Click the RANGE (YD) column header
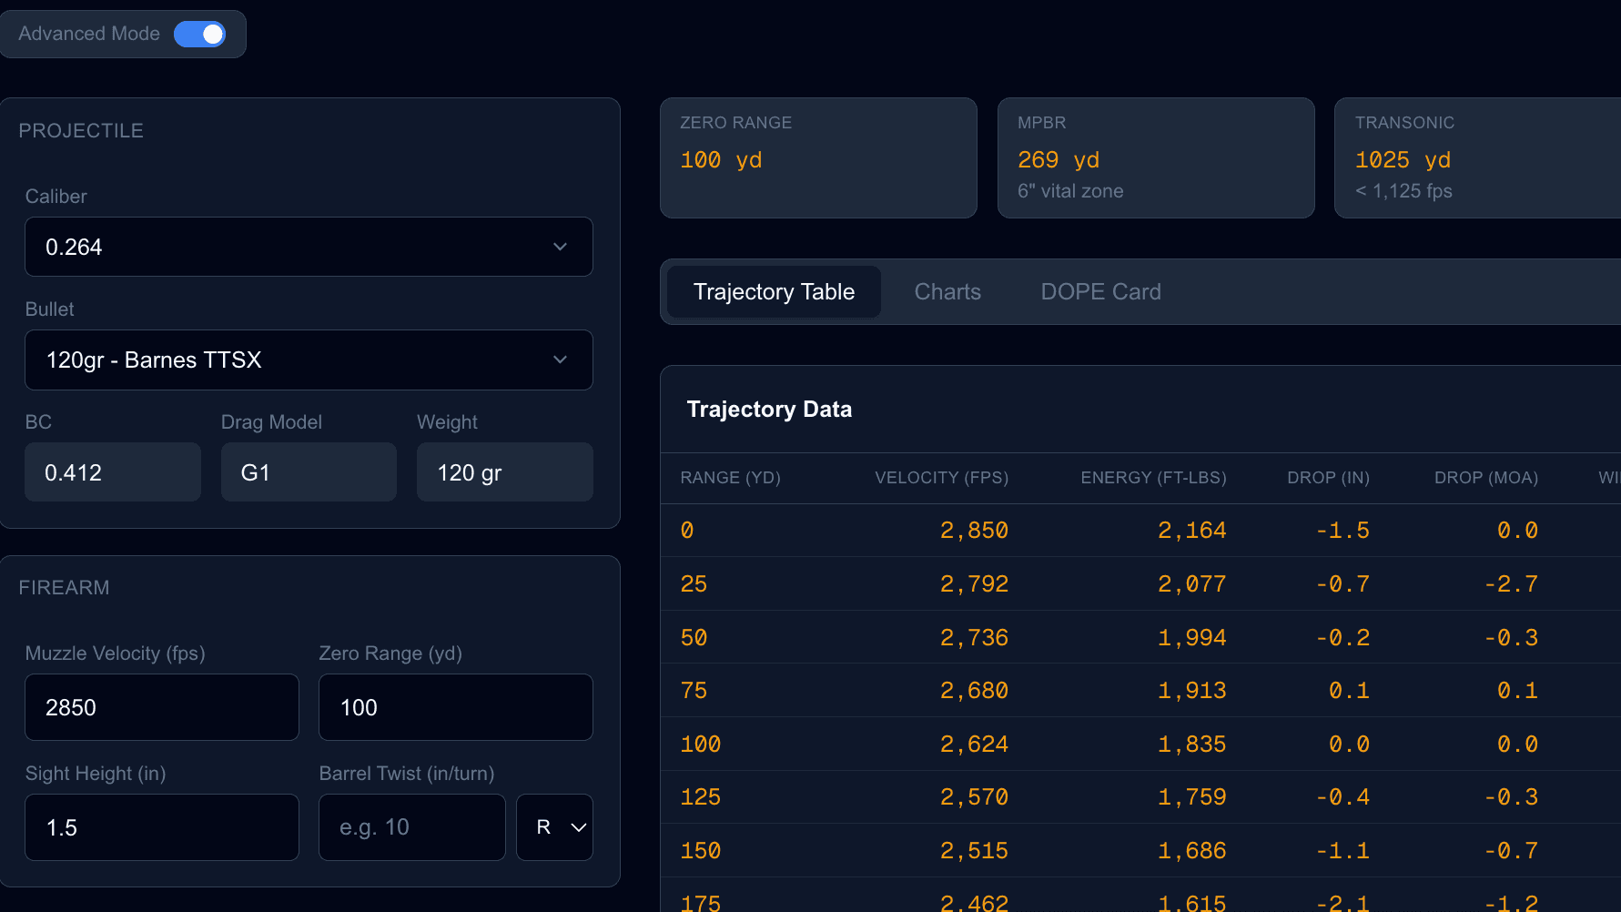1621x912 pixels. tap(730, 477)
